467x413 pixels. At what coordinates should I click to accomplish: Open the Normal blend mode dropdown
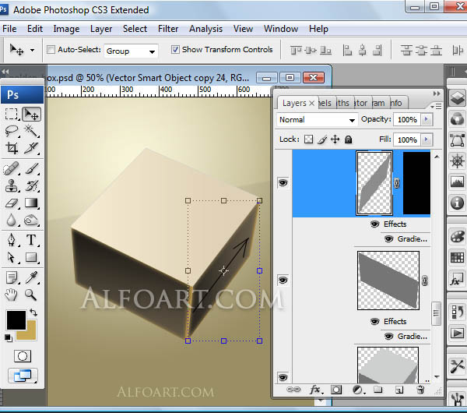pyautogui.click(x=317, y=119)
